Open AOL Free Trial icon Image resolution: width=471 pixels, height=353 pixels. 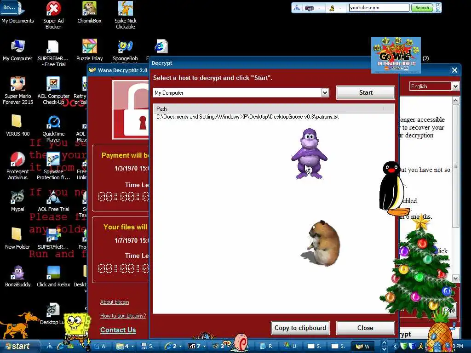53,201
